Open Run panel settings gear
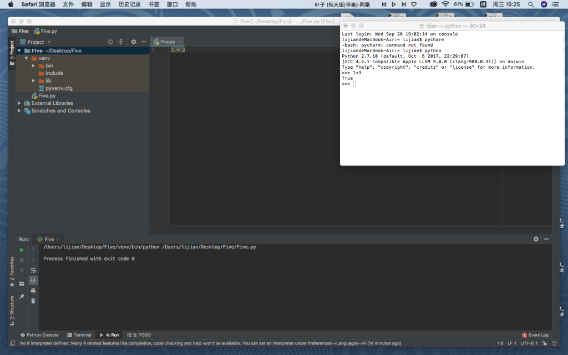The width and height of the screenshot is (568, 355). pos(536,239)
